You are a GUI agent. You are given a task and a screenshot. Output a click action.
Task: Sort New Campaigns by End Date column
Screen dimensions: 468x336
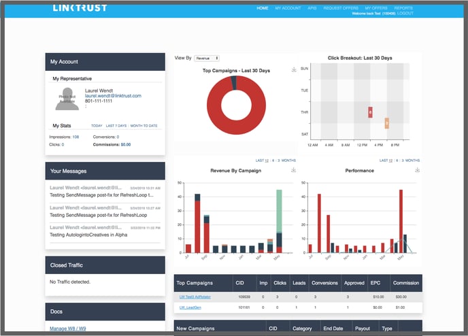coord(333,329)
